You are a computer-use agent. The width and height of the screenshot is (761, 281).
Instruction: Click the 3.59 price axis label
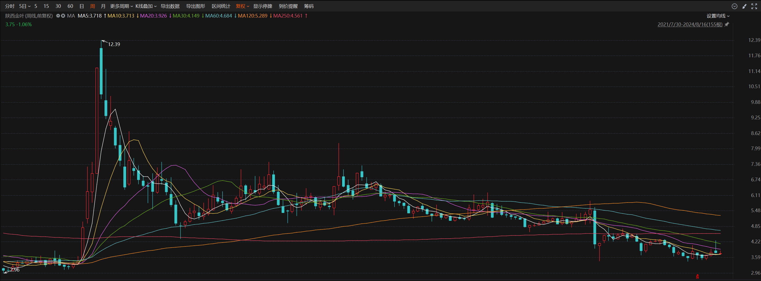click(756, 257)
